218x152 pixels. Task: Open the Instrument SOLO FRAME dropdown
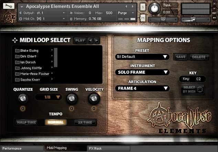tap(142, 72)
